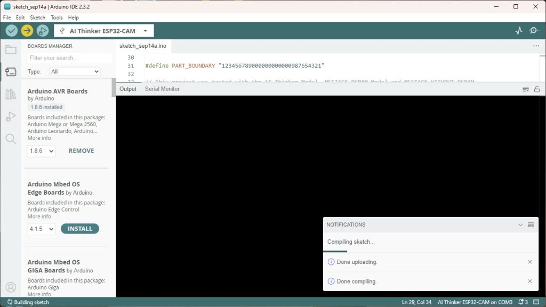
Task: Open the Library Manager books icon
Action: coord(11,95)
